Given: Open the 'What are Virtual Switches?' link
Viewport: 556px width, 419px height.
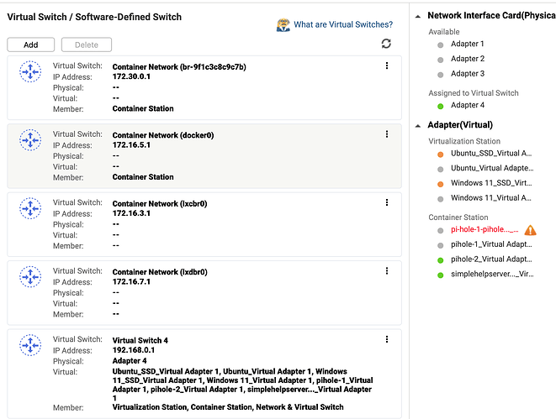Looking at the screenshot, I should [343, 25].
